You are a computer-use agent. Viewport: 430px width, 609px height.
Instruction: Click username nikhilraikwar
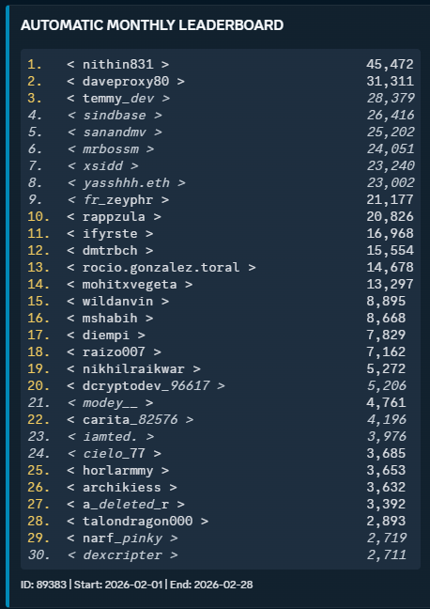[133, 369]
